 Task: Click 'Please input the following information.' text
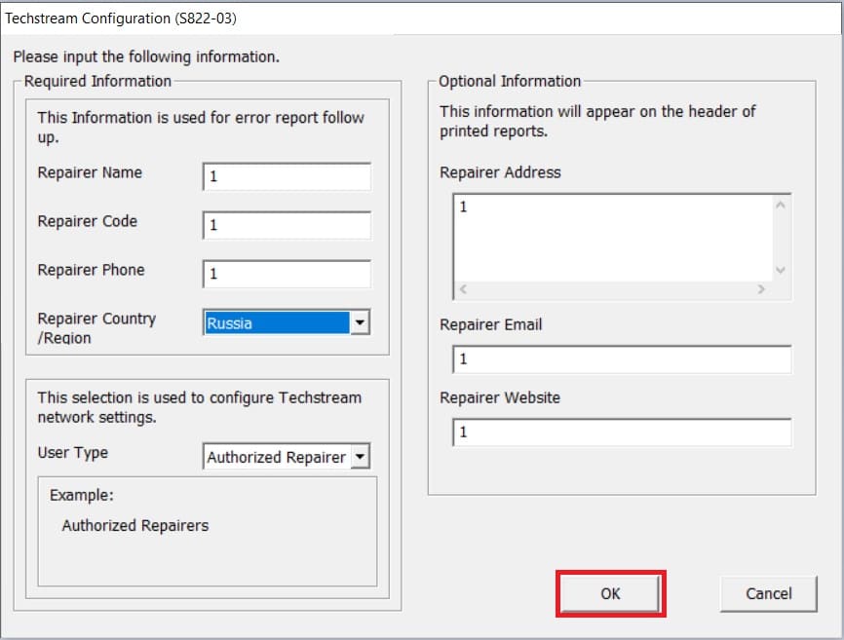pos(146,57)
